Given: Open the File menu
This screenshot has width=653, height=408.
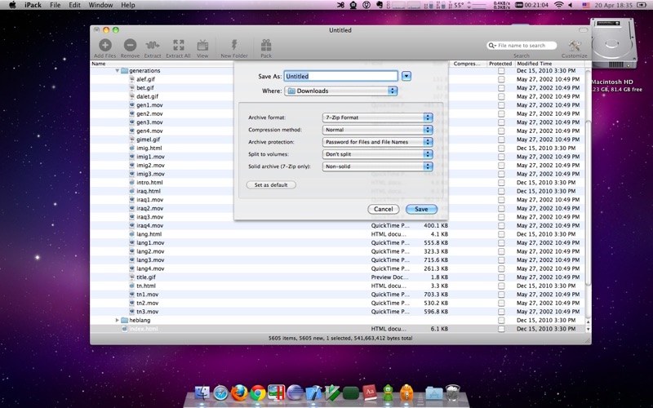Looking at the screenshot, I should click(55, 5).
